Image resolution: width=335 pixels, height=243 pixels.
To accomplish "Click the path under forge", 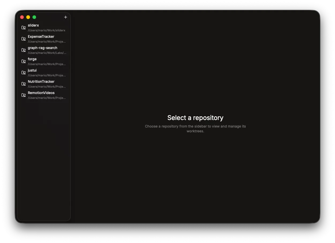I will (x=47, y=64).
